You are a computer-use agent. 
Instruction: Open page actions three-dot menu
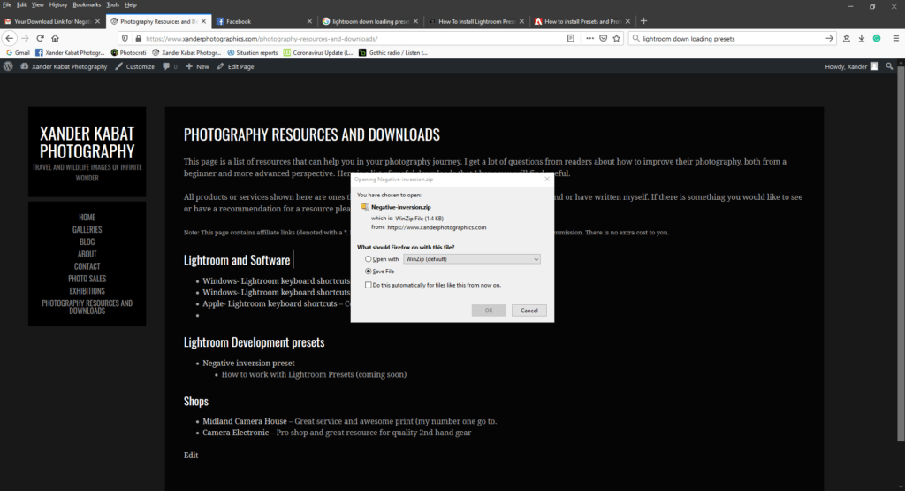point(589,38)
